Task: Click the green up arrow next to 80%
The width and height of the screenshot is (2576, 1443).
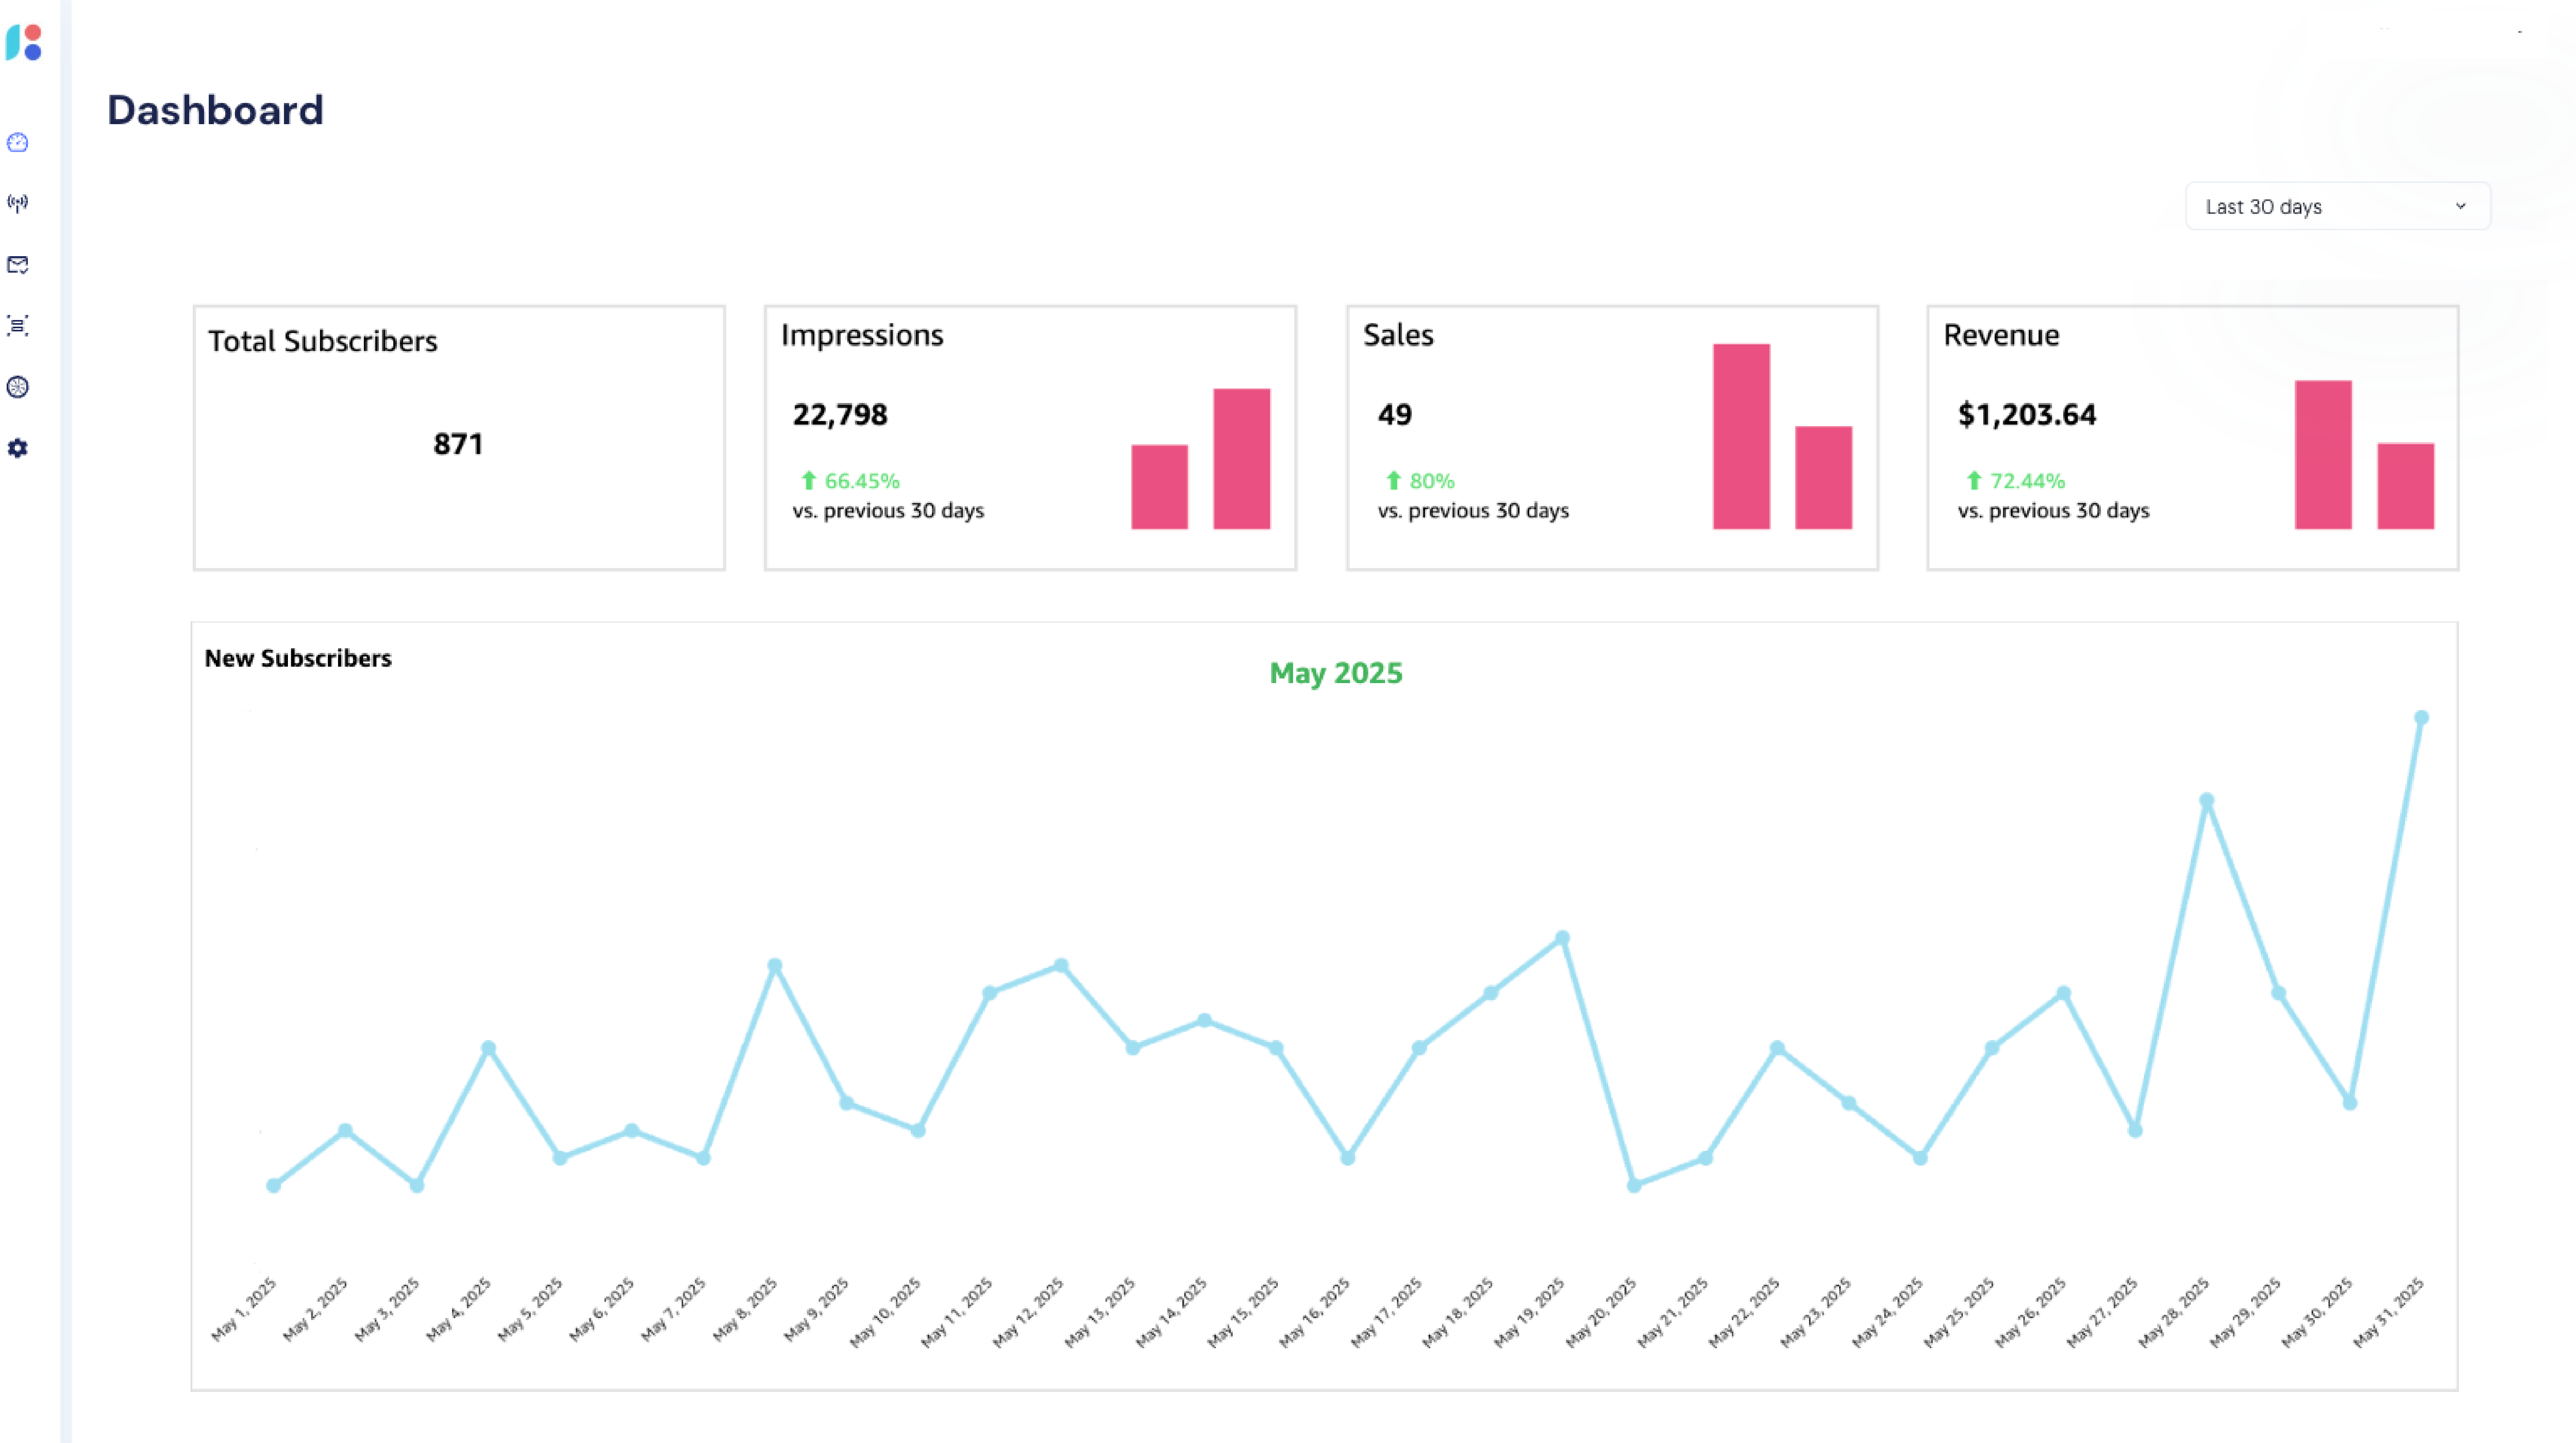Action: click(1394, 481)
